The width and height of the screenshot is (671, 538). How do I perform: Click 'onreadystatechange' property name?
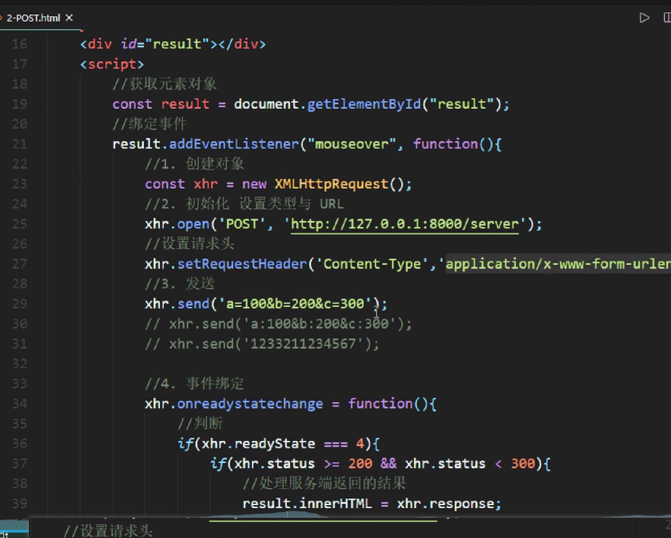250,404
